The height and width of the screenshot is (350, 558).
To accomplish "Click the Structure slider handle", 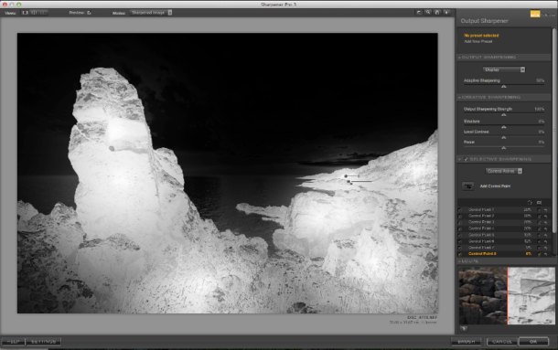I will (x=503, y=127).
